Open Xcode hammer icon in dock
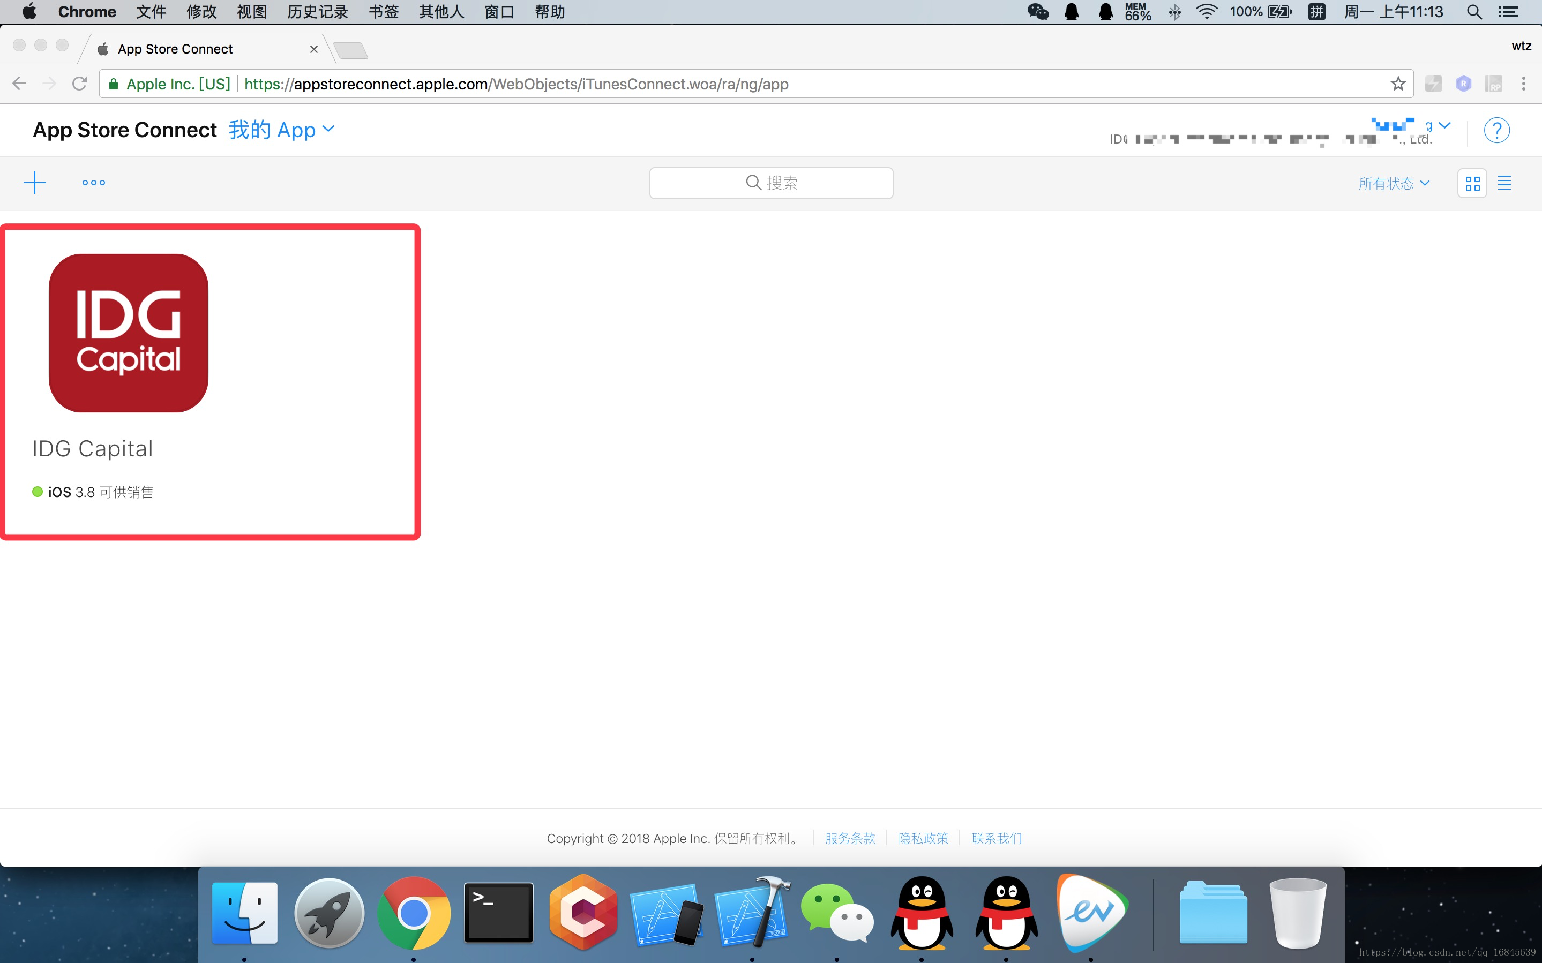The width and height of the screenshot is (1542, 963). (752, 912)
